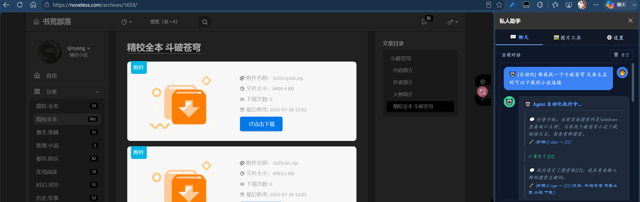Screen dimensions: 640x202
Task: Click the 1659.txt.zip attachment name
Action: click(285, 163)
